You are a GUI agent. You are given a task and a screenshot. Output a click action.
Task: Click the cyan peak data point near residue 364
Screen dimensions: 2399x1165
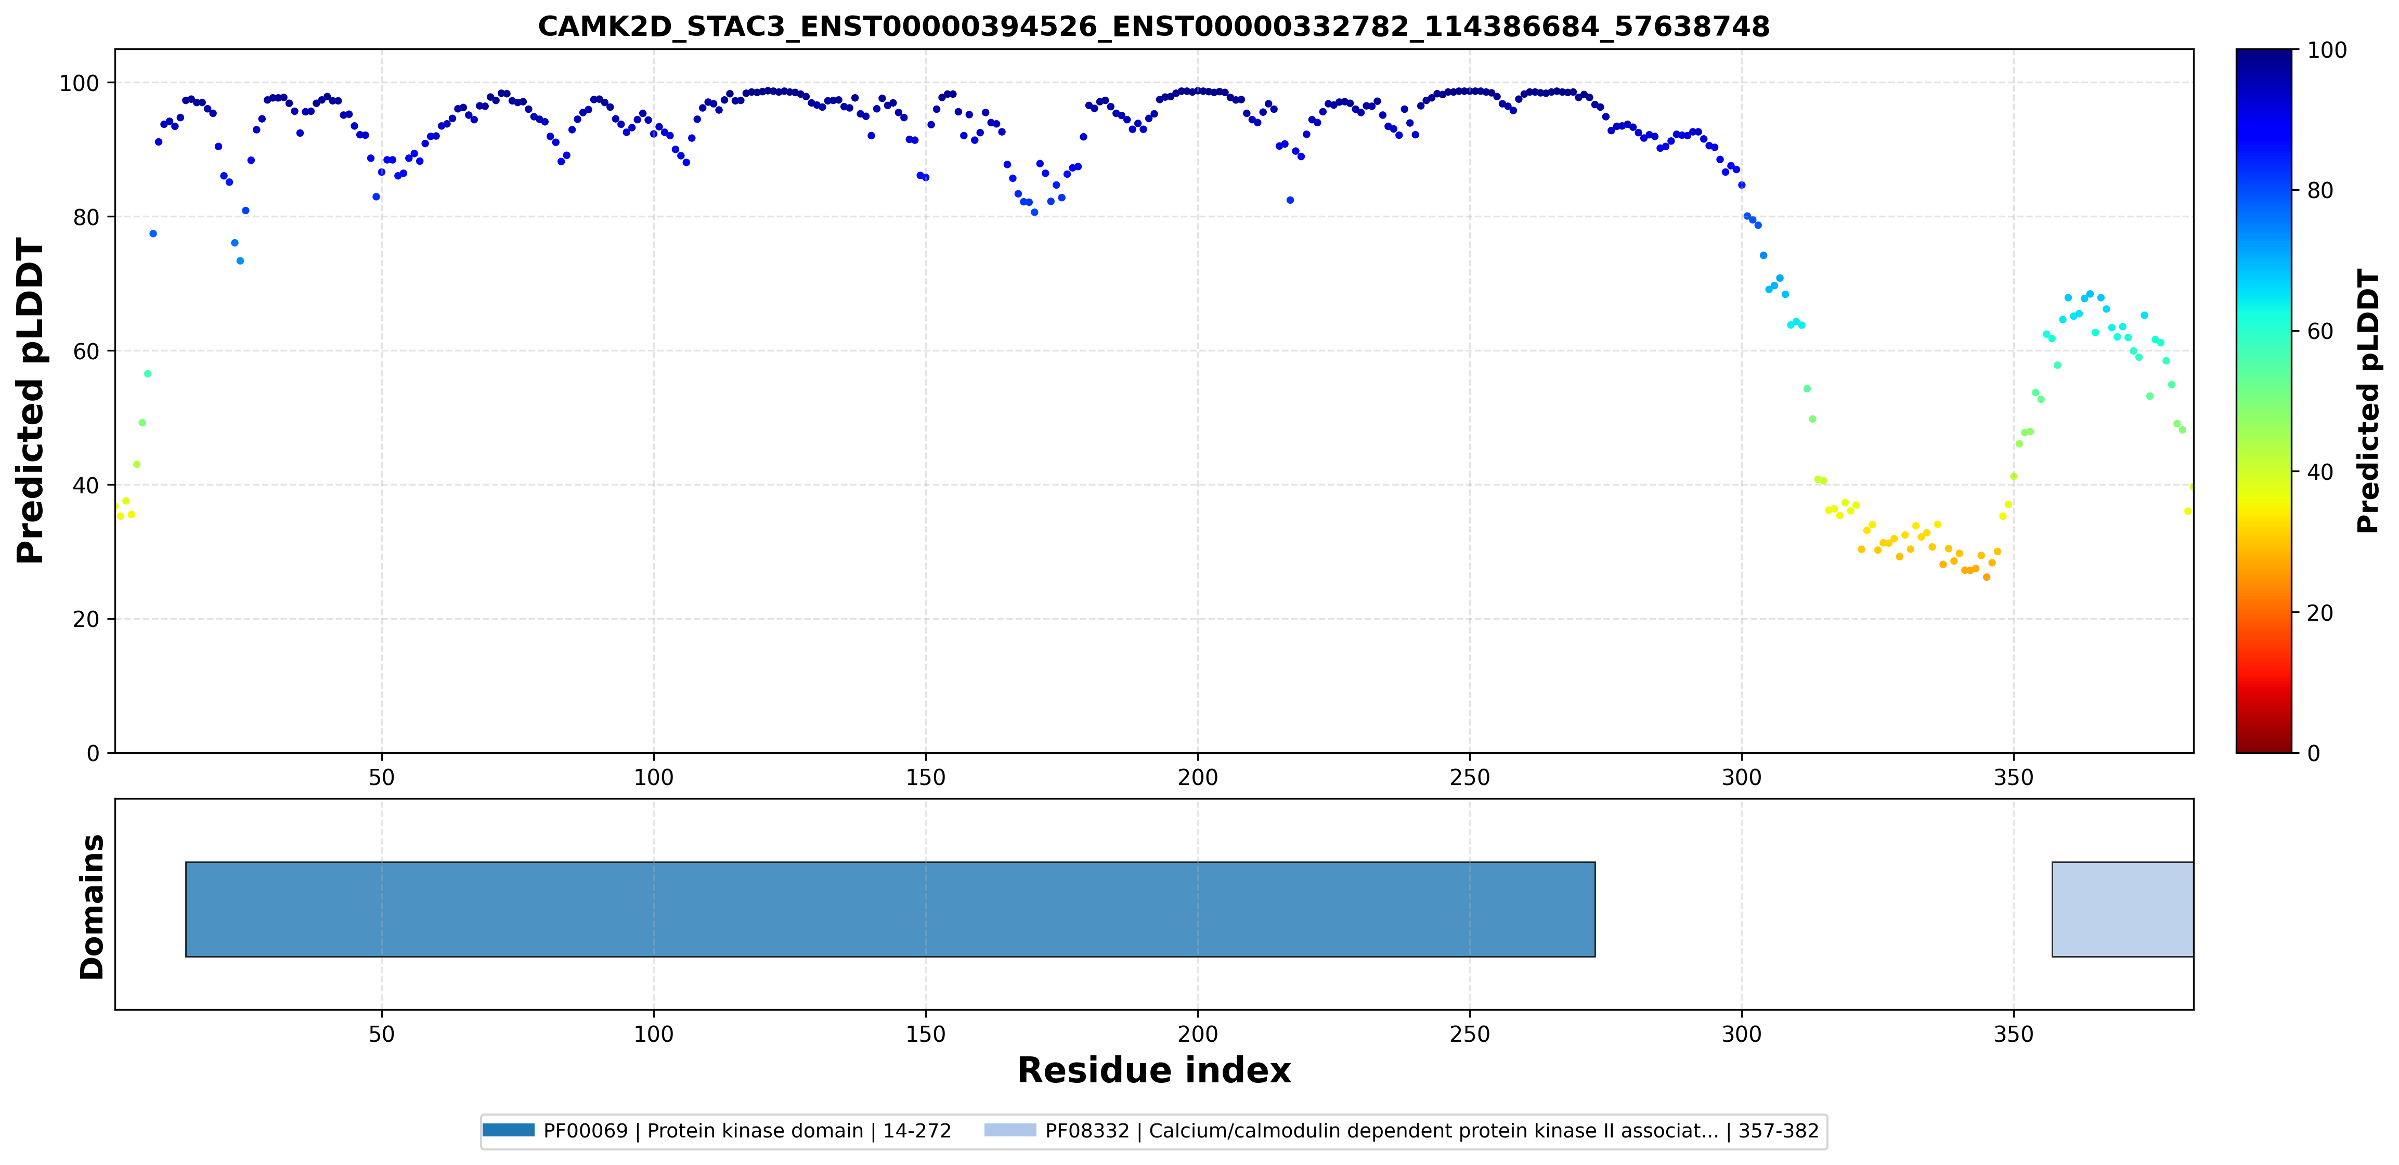tap(2090, 294)
